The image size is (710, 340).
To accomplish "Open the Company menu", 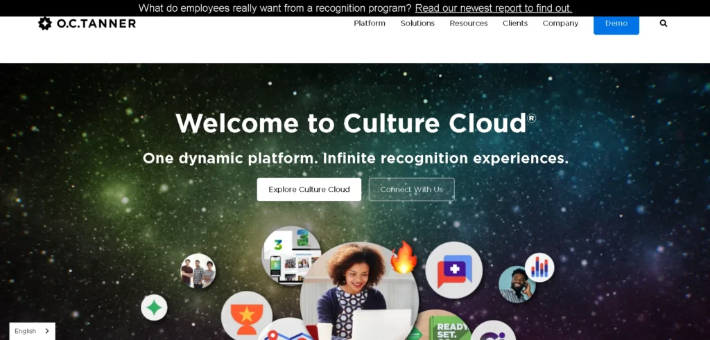I will 560,24.
